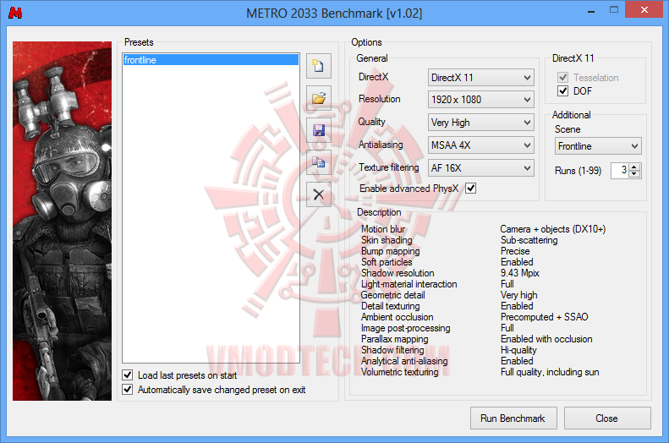Click the Run Benchmark button
Viewport: 669px width, 443px height.
coord(513,418)
